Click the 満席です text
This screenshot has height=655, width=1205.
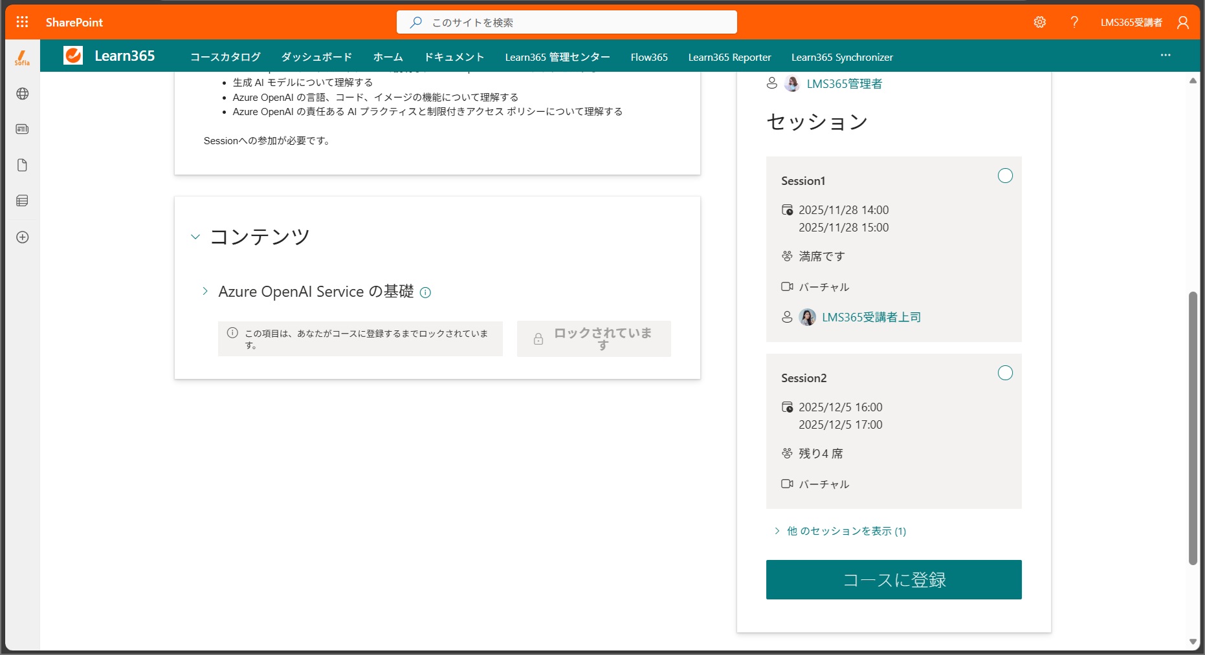(822, 256)
